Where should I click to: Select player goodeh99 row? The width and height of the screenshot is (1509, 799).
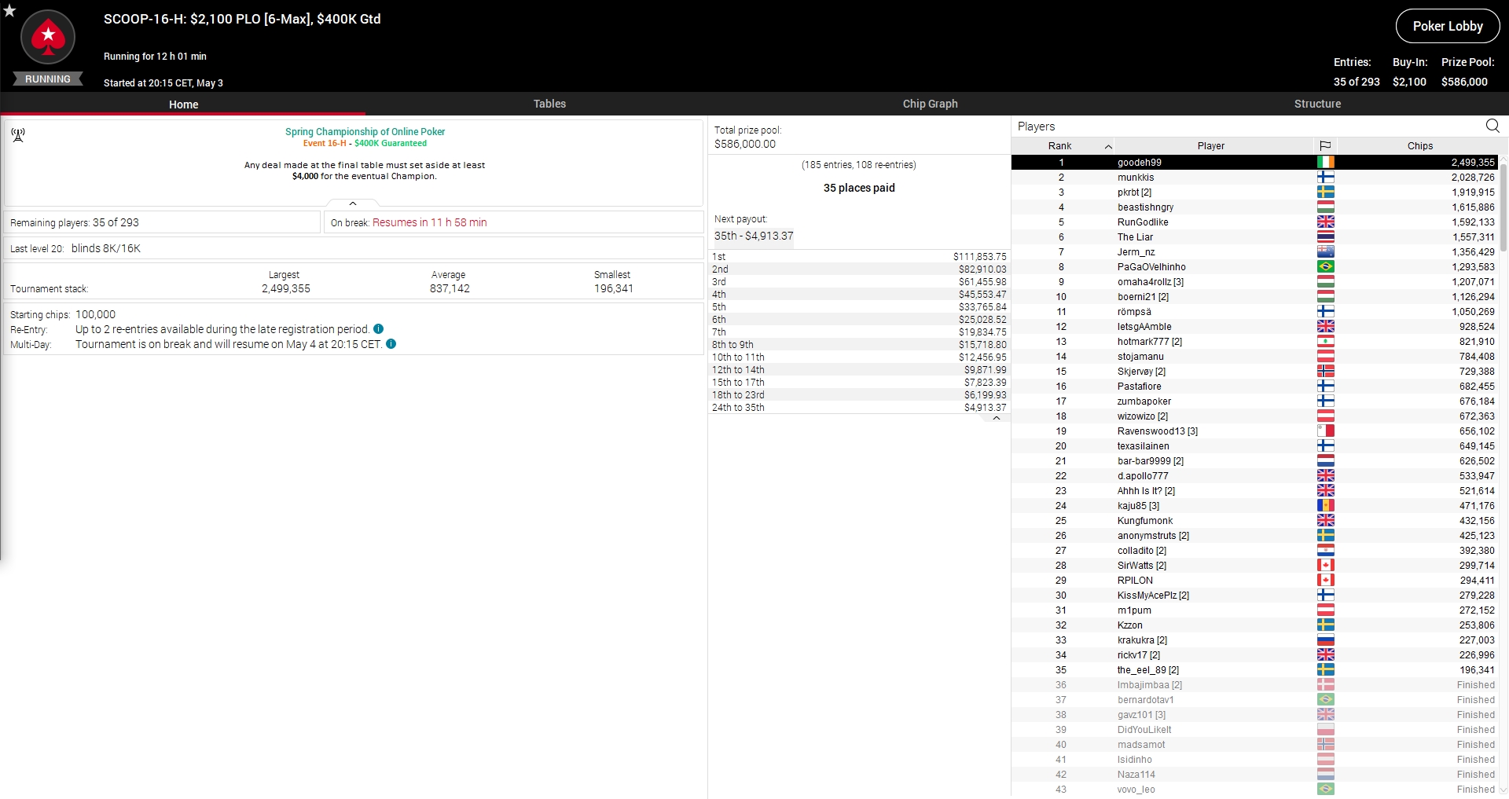[1255, 163]
